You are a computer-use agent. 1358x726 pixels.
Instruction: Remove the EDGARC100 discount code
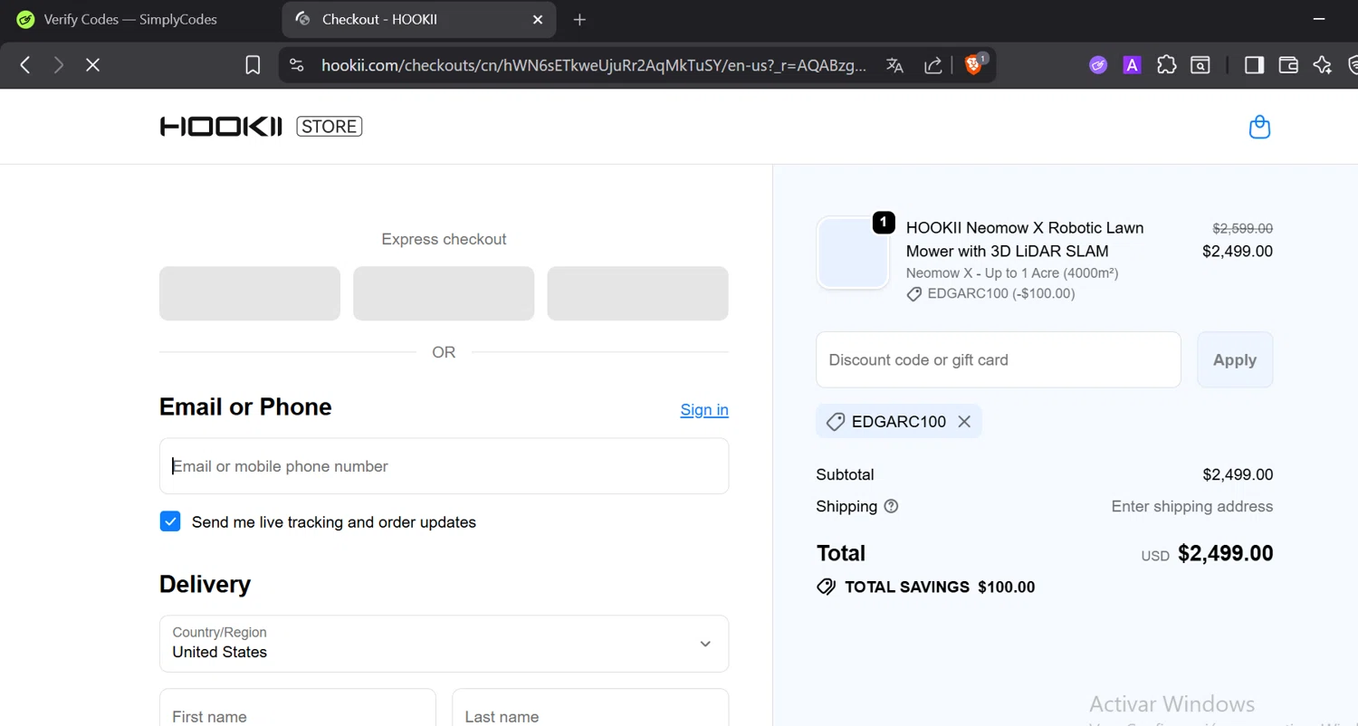[x=964, y=422]
